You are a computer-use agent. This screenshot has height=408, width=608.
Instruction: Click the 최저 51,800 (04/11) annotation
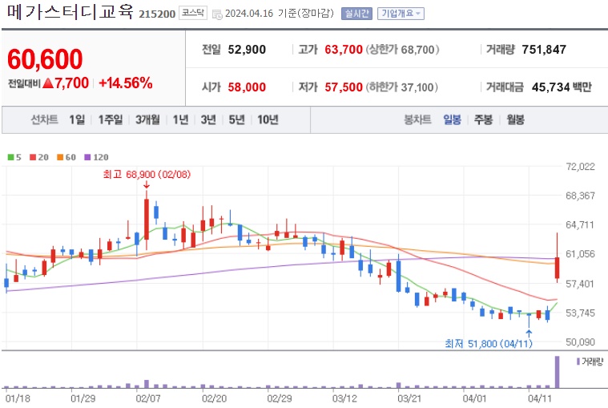(x=489, y=344)
